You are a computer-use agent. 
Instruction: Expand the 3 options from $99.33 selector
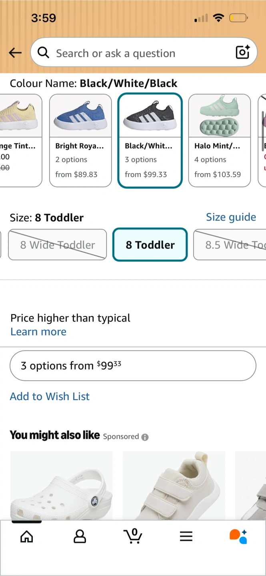133,366
